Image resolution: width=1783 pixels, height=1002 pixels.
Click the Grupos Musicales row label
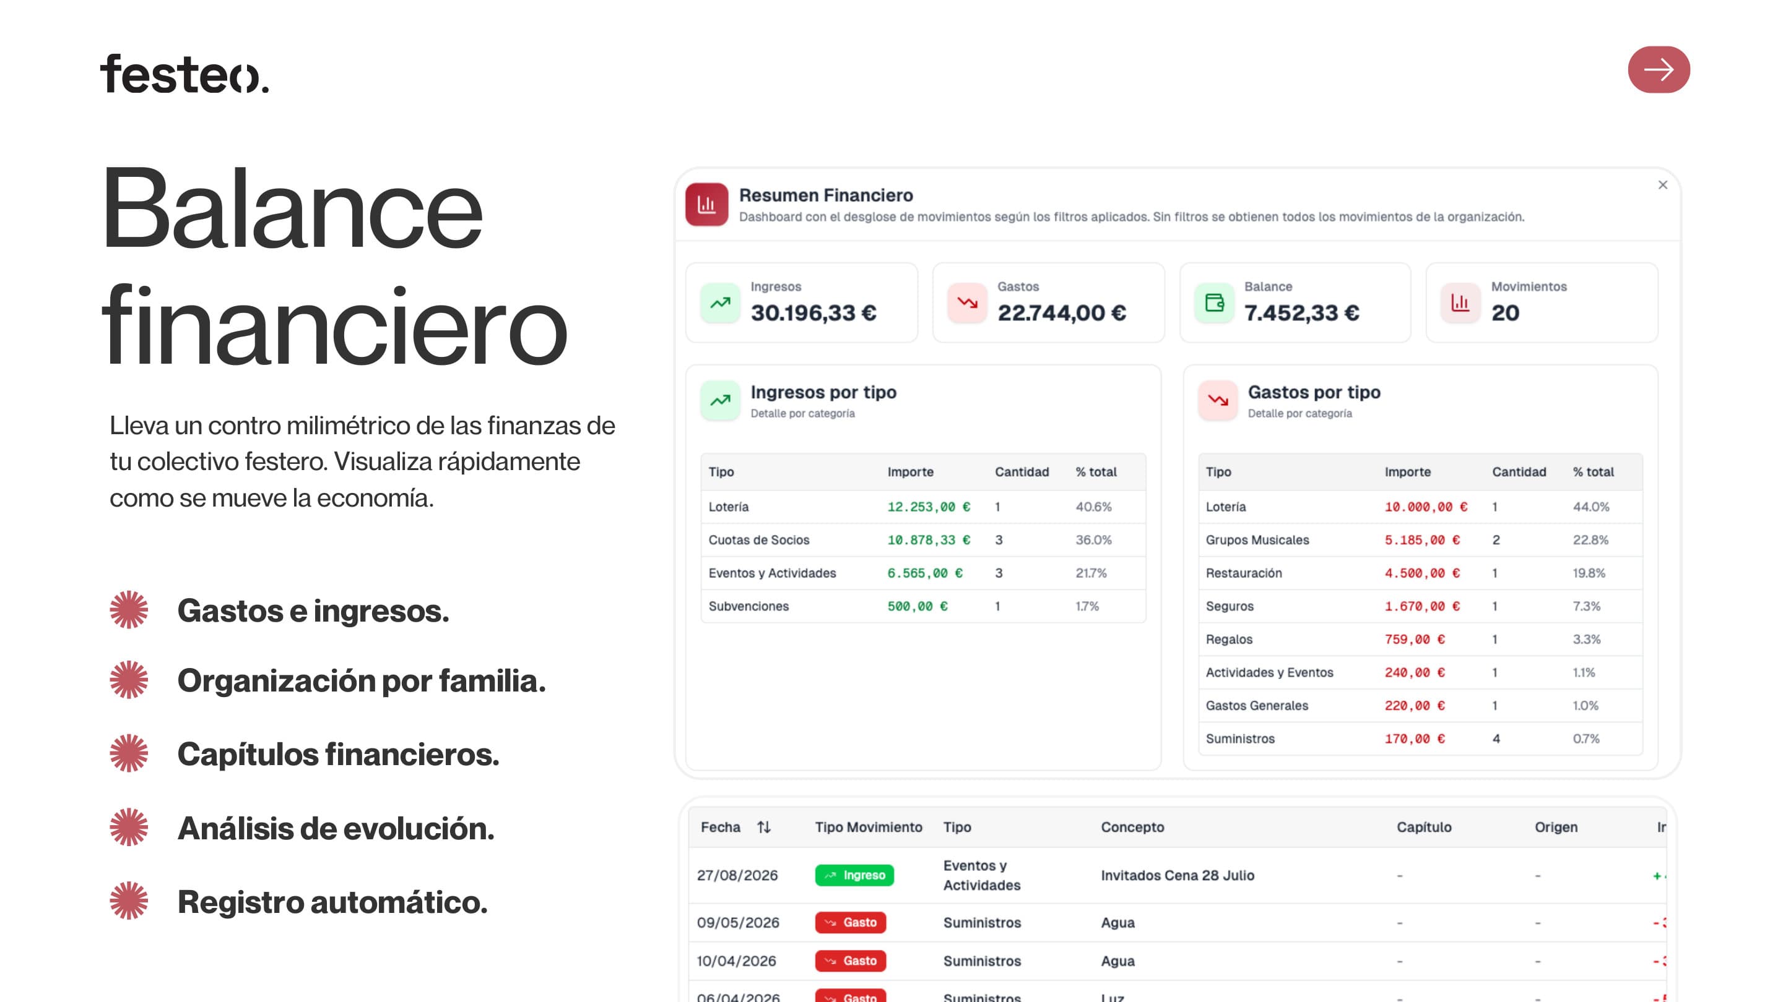pos(1257,540)
